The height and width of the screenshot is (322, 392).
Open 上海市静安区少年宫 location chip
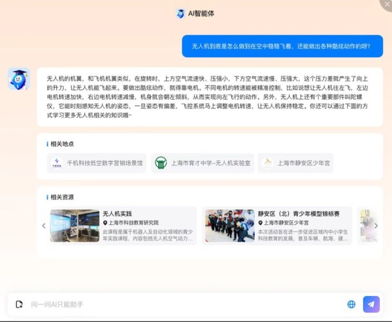click(304, 163)
